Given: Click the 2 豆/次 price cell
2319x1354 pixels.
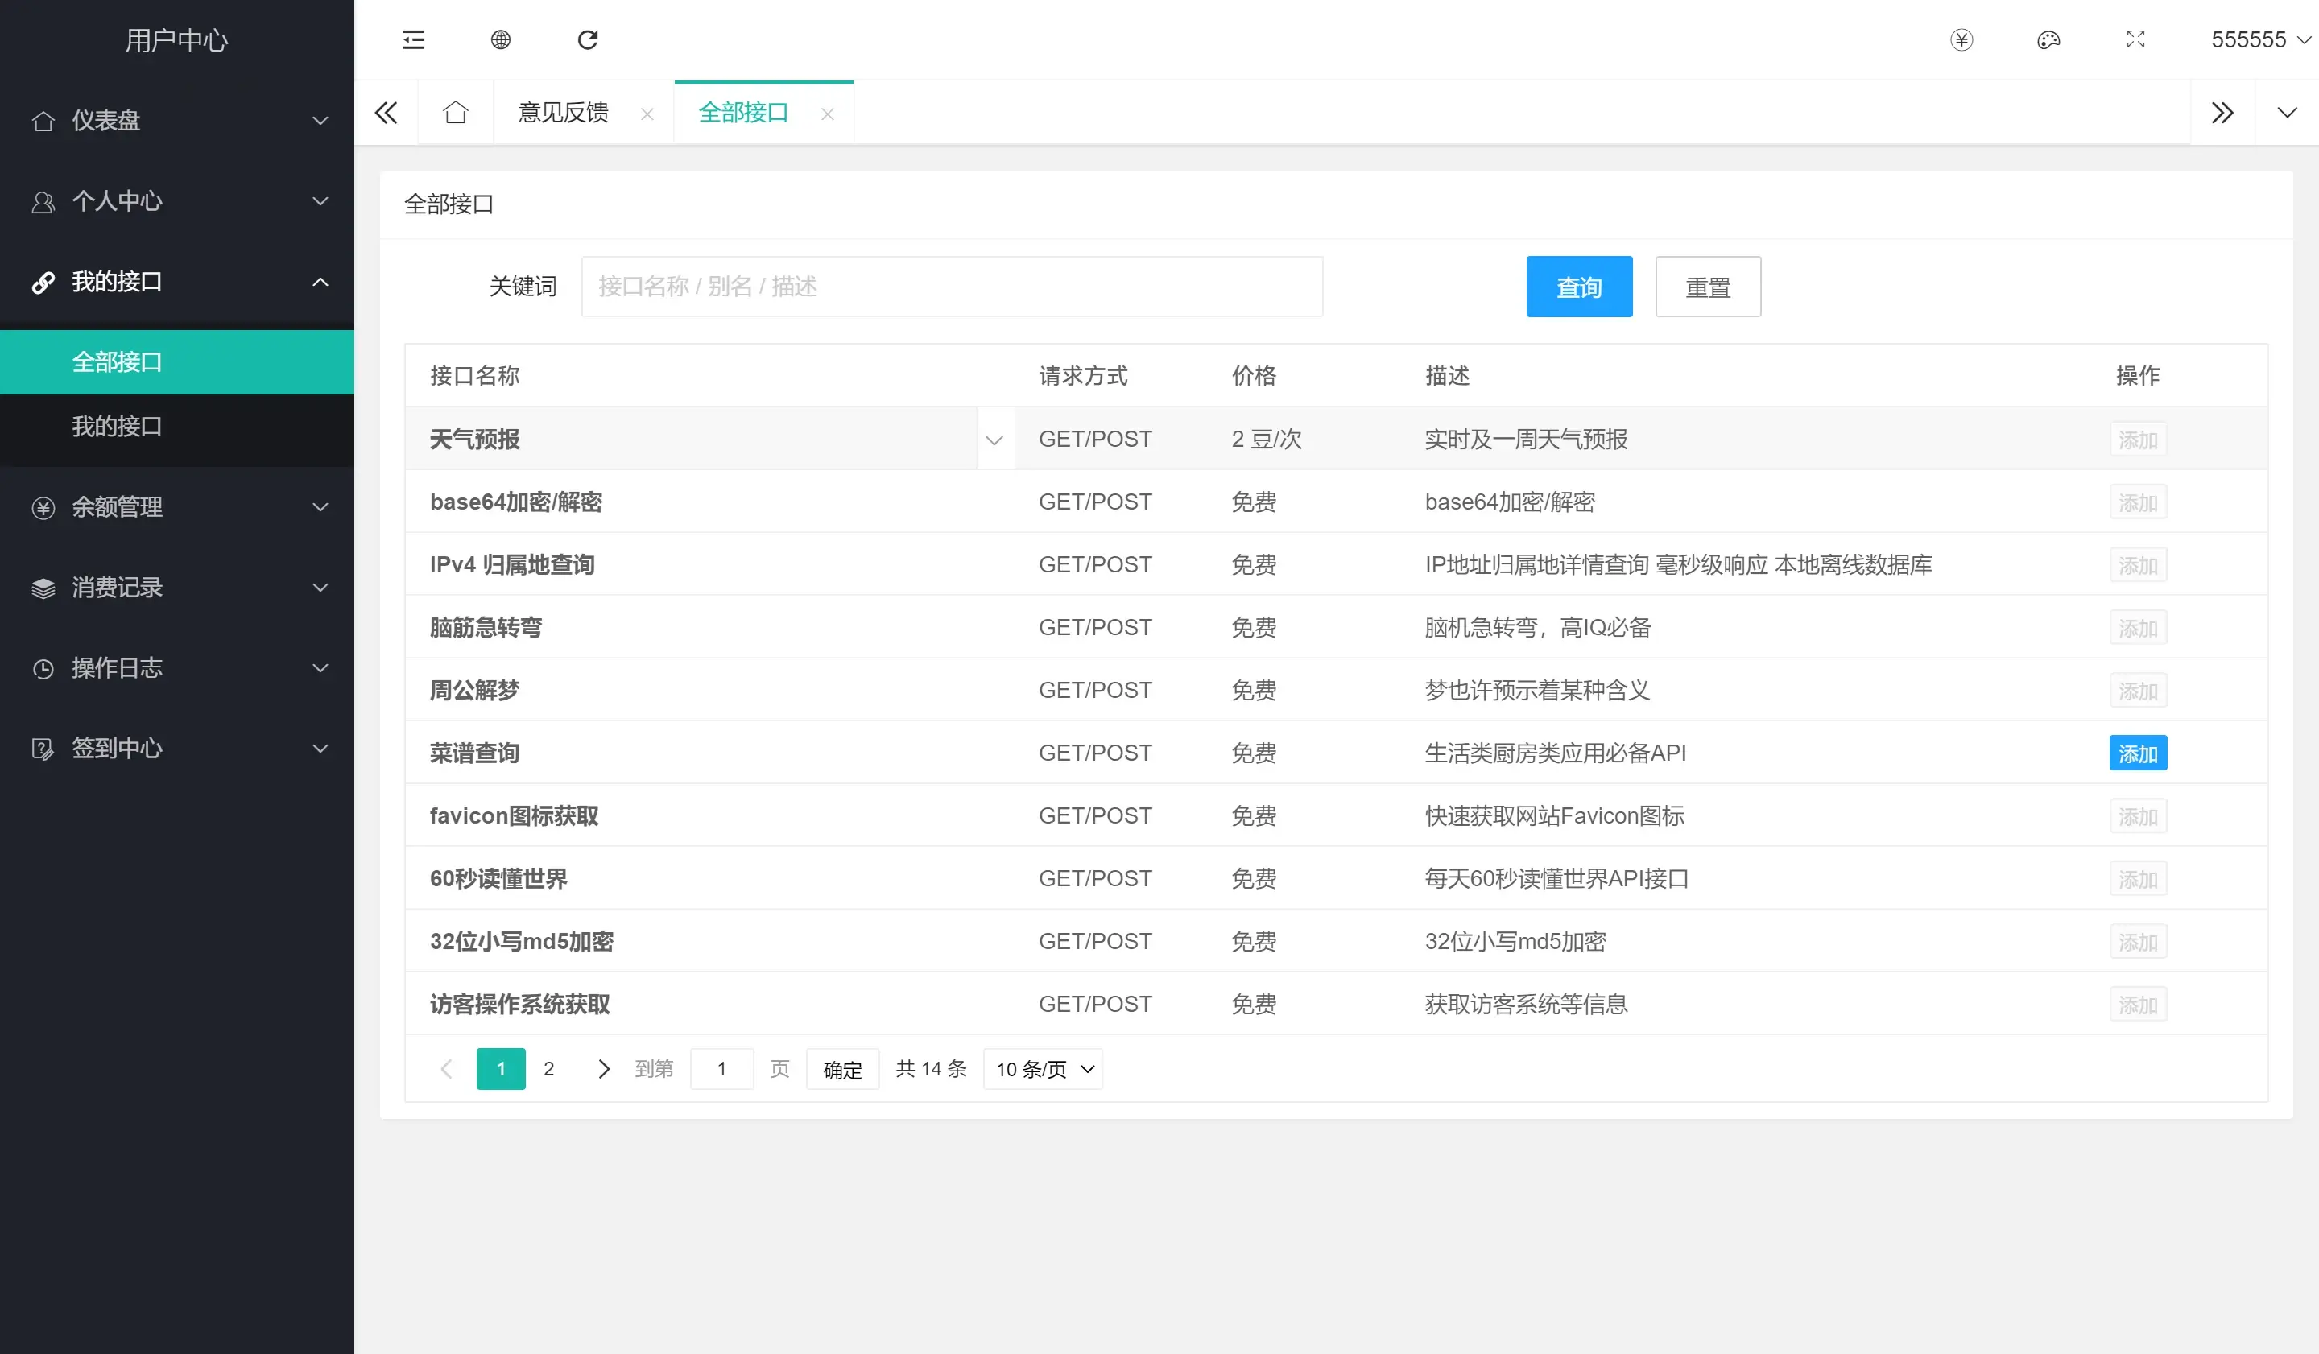Looking at the screenshot, I should 1267,440.
